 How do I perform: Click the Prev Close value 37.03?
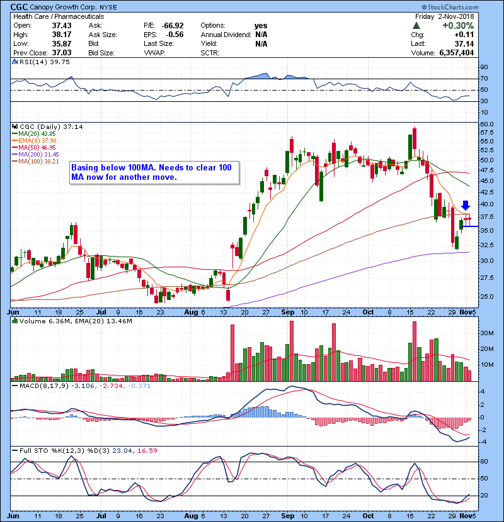coord(62,53)
